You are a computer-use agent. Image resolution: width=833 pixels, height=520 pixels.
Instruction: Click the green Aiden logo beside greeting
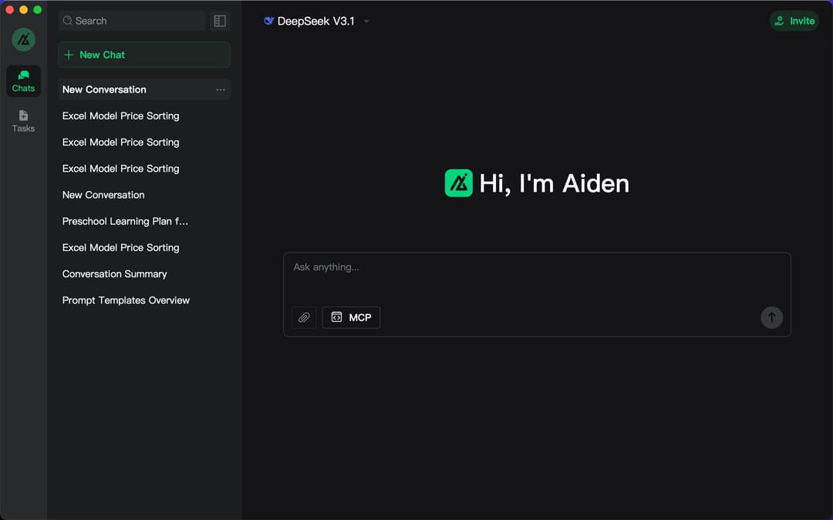pos(458,183)
